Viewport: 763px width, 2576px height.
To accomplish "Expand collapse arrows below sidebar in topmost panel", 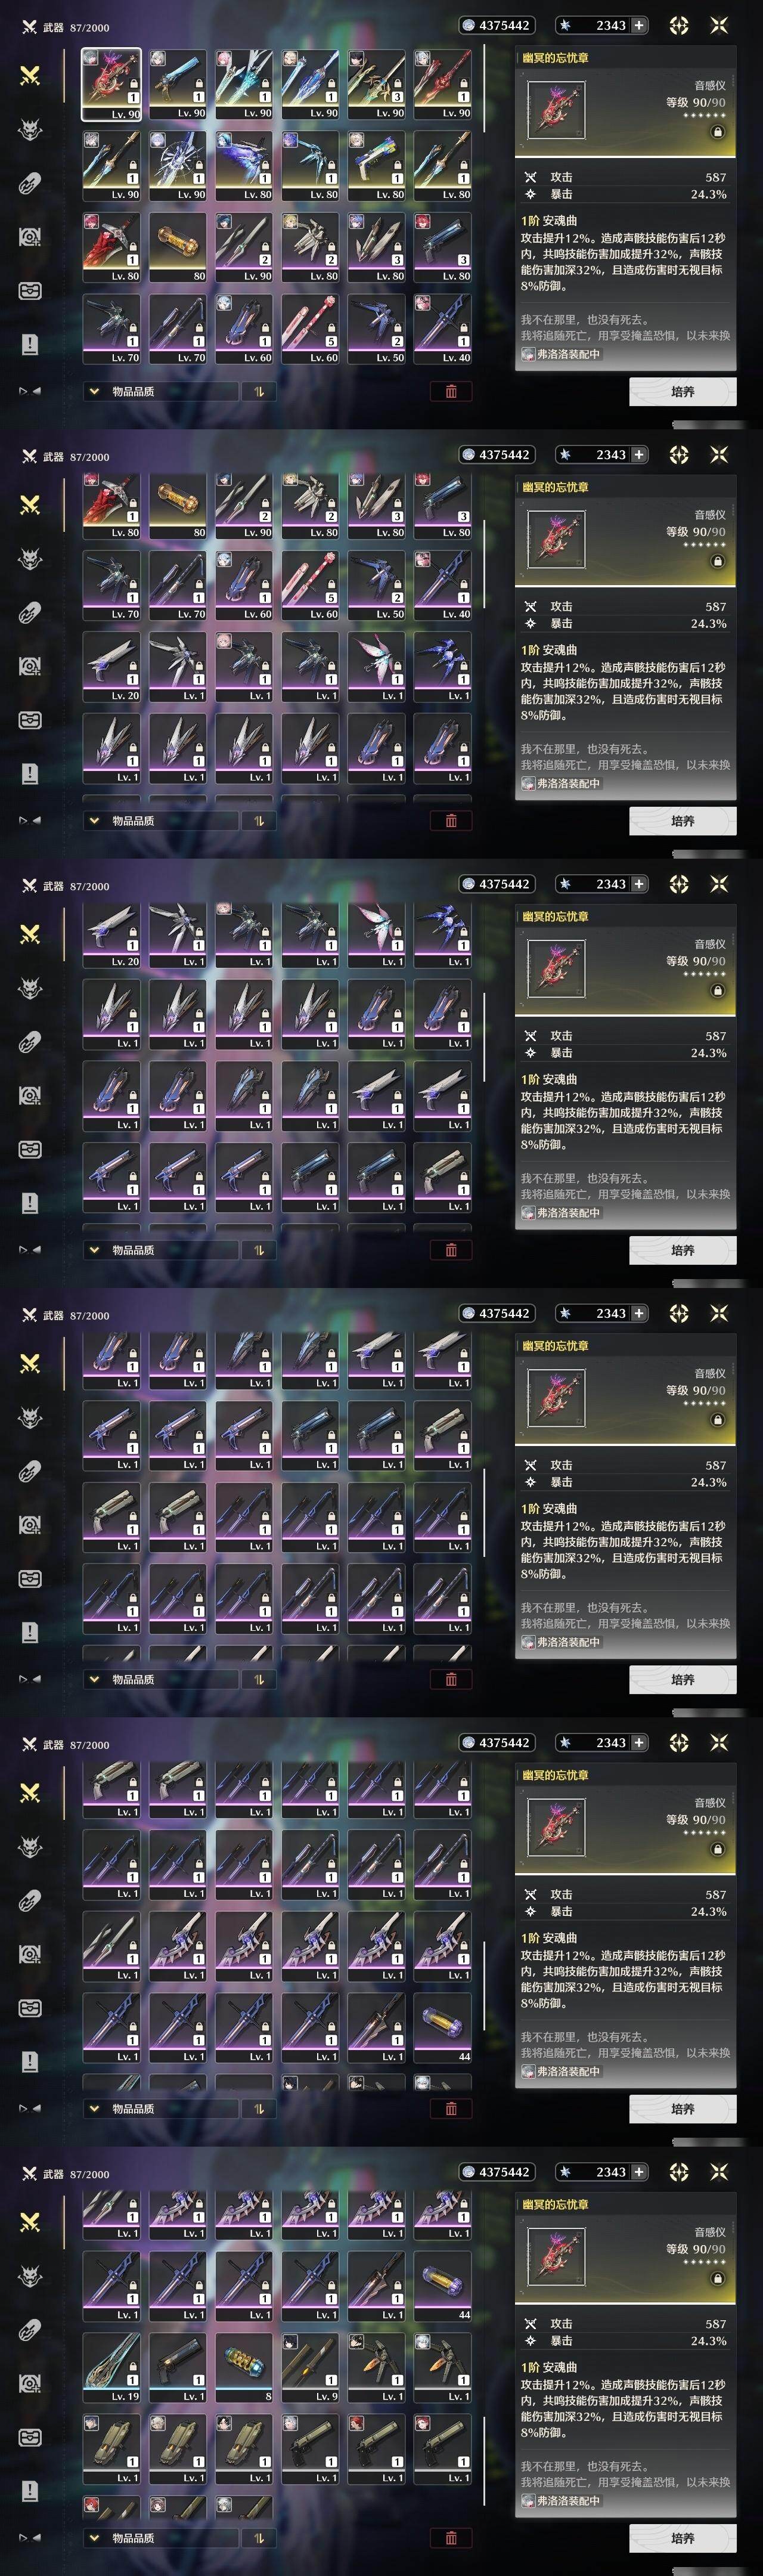I will point(30,391).
